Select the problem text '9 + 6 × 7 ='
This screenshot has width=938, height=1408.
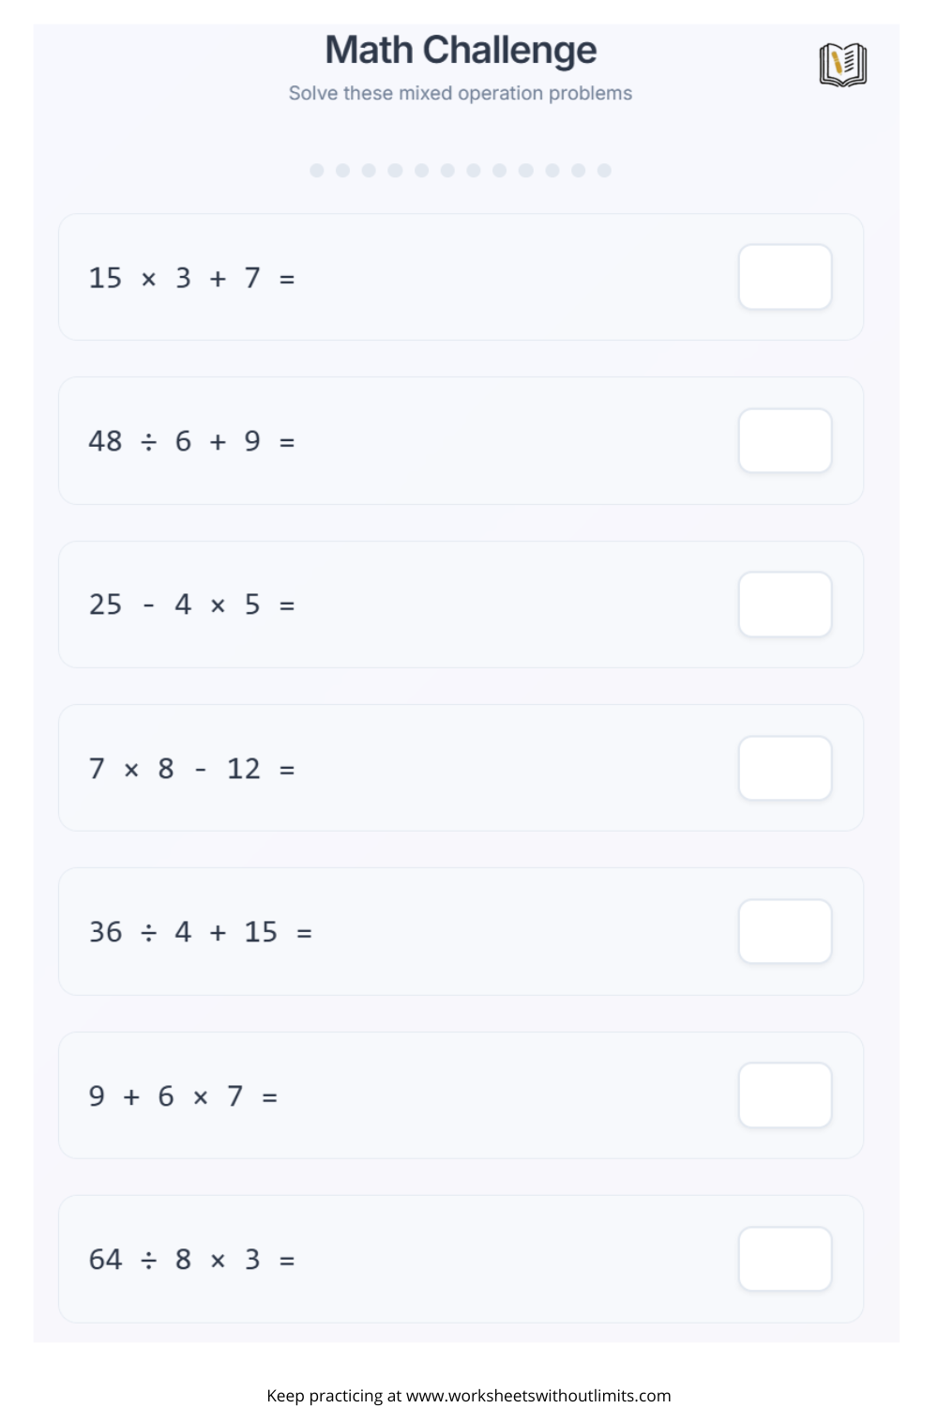pos(183,1096)
